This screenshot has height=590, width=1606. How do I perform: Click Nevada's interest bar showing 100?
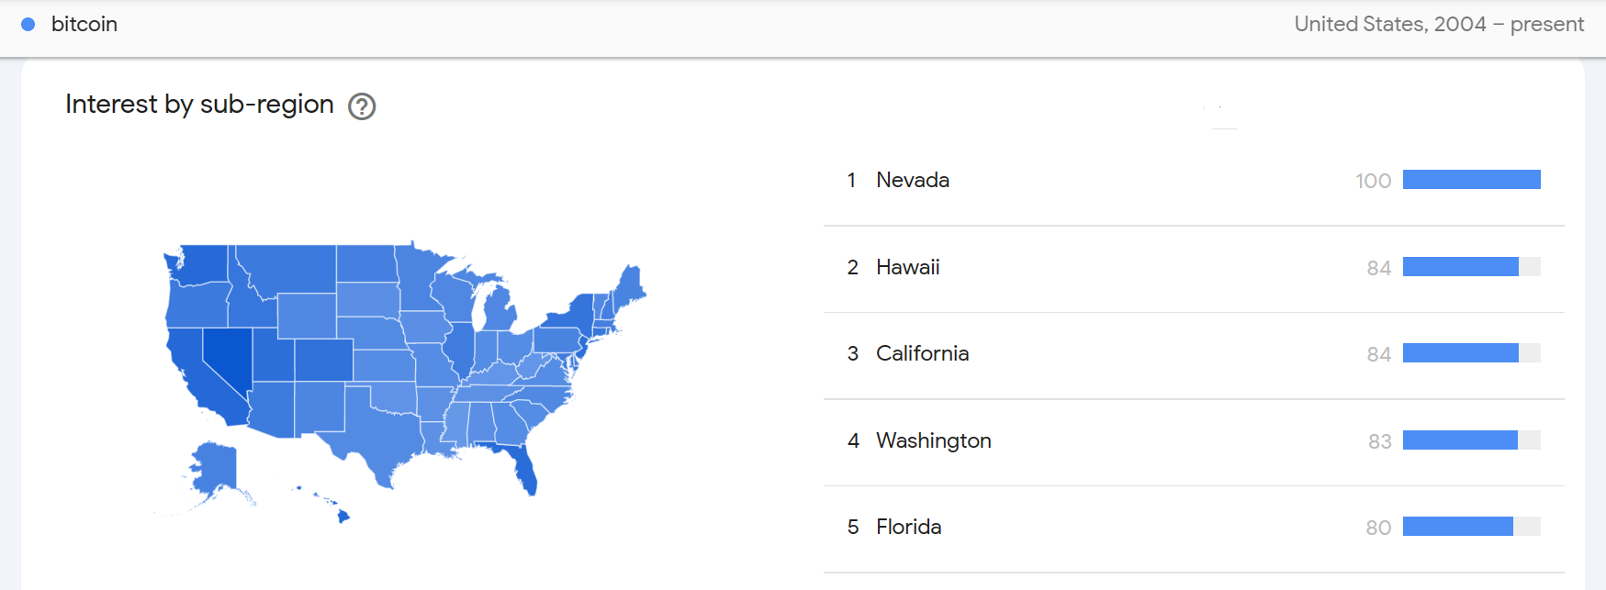pos(1471,180)
